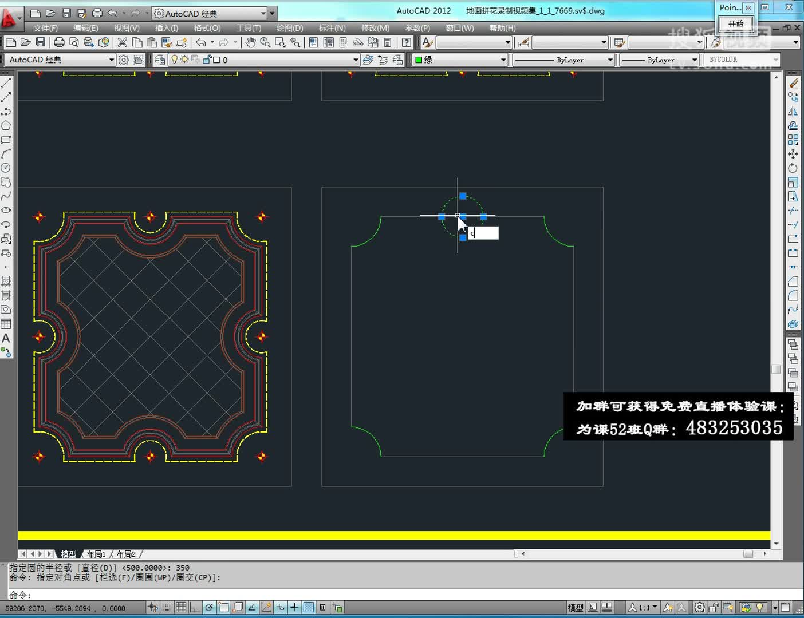Viewport: 804px width, 618px height.
Task: Save the drawing with the Save icon
Action: pos(40,42)
